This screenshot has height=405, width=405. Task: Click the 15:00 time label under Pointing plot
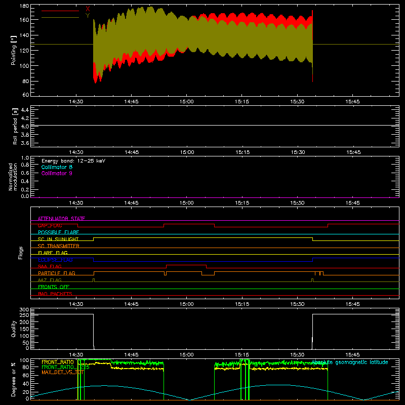[x=187, y=102]
